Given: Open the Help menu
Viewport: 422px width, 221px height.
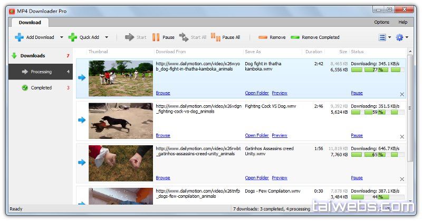Looking at the screenshot, I should tap(402, 22).
